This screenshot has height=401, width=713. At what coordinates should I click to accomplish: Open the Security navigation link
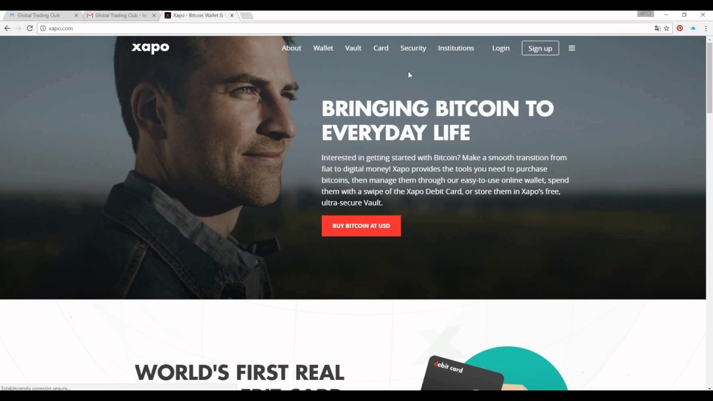coord(413,48)
